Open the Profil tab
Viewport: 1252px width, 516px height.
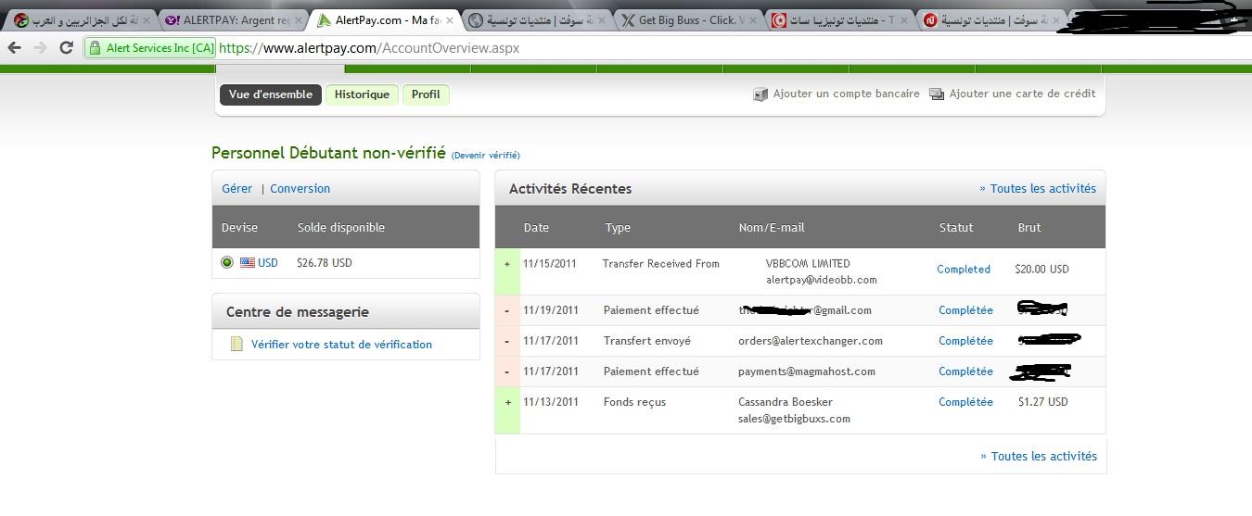click(x=426, y=94)
